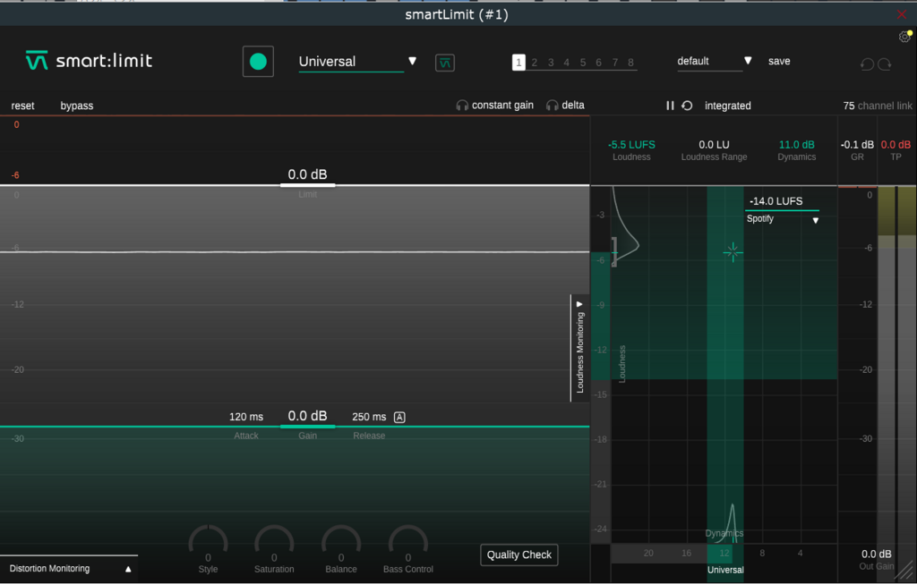Select state slot 1
The height and width of the screenshot is (584, 917).
point(518,63)
